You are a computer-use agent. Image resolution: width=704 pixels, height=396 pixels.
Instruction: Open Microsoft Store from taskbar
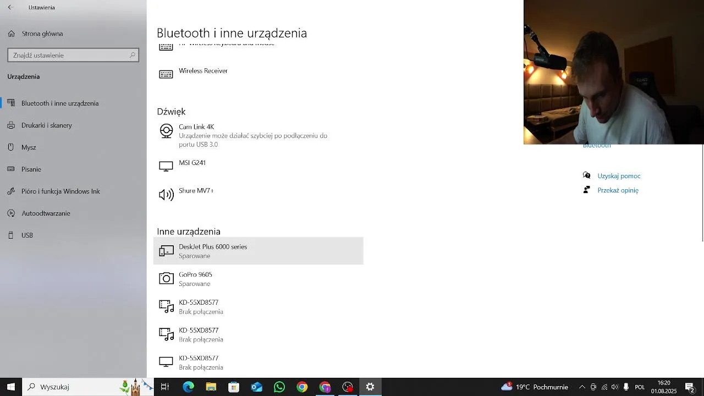[x=234, y=387]
